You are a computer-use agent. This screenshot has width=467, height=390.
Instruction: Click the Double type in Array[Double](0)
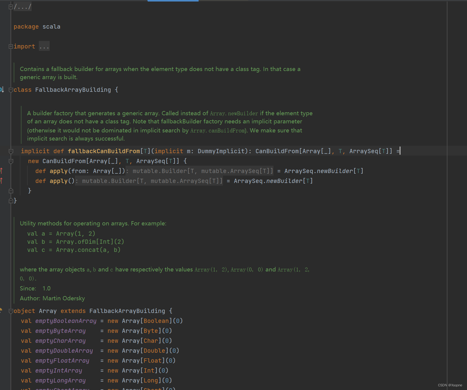(x=154, y=351)
